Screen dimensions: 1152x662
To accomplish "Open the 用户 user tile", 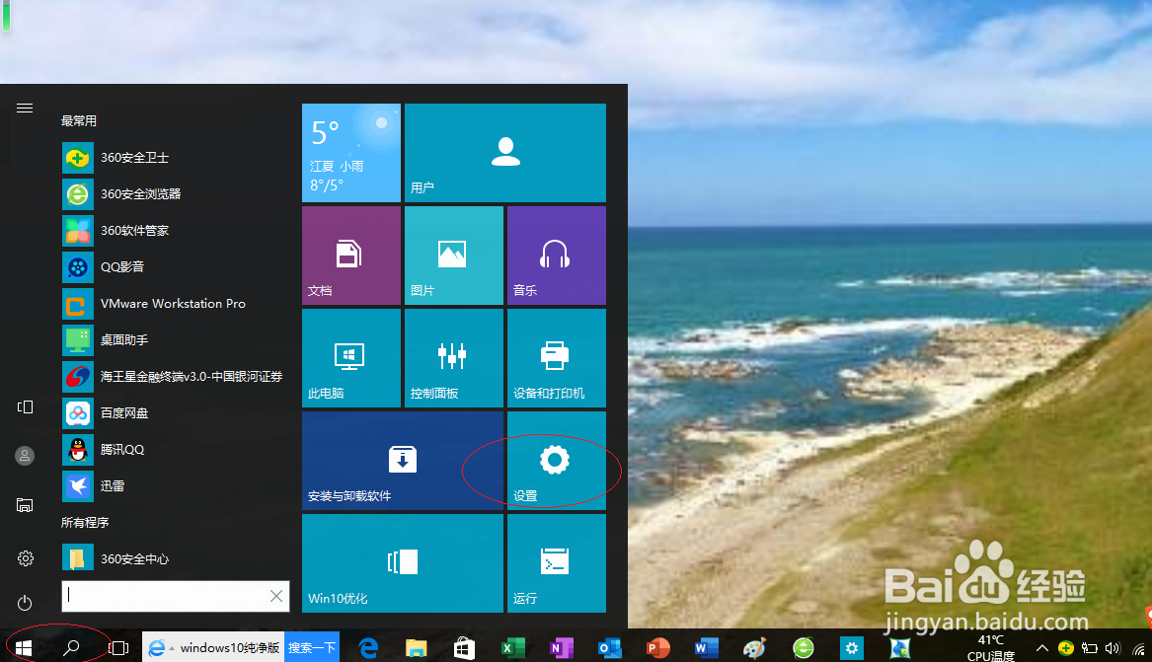I will tap(504, 153).
